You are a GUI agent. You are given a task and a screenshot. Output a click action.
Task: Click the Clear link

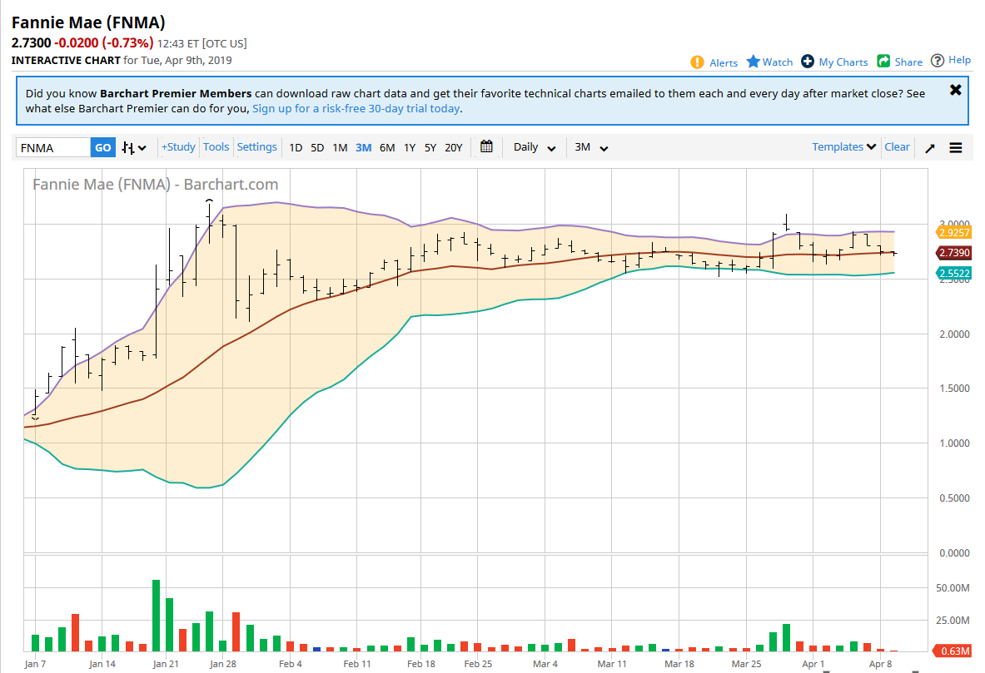point(897,147)
